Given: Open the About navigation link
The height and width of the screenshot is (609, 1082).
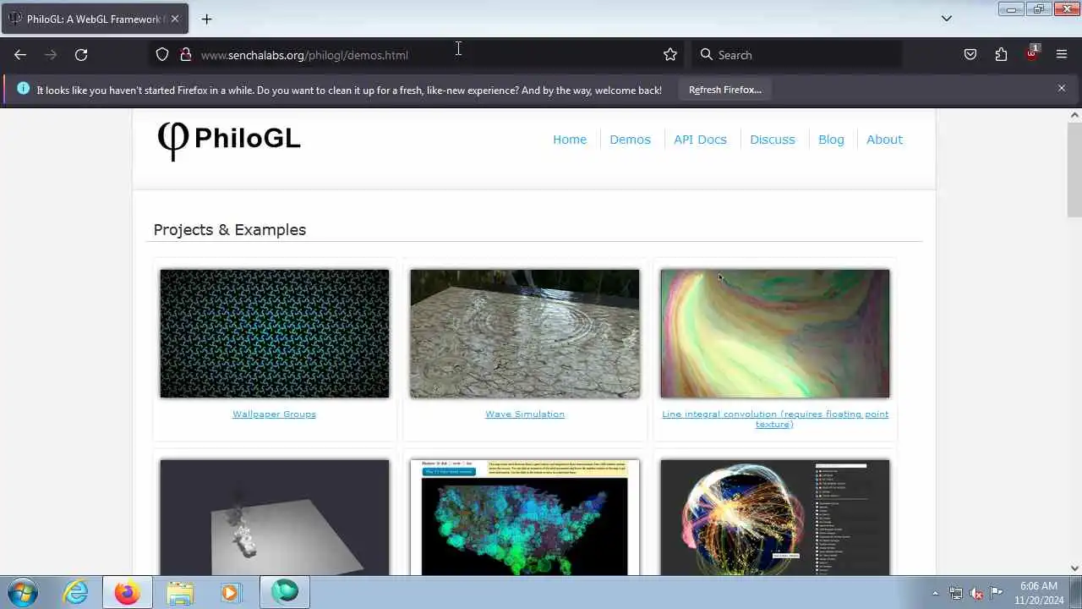Looking at the screenshot, I should pyautogui.click(x=884, y=140).
